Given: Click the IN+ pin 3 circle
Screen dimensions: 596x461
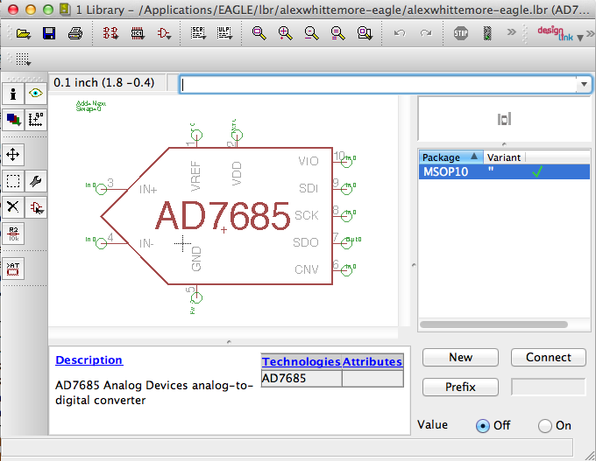Looking at the screenshot, I should point(101,189).
